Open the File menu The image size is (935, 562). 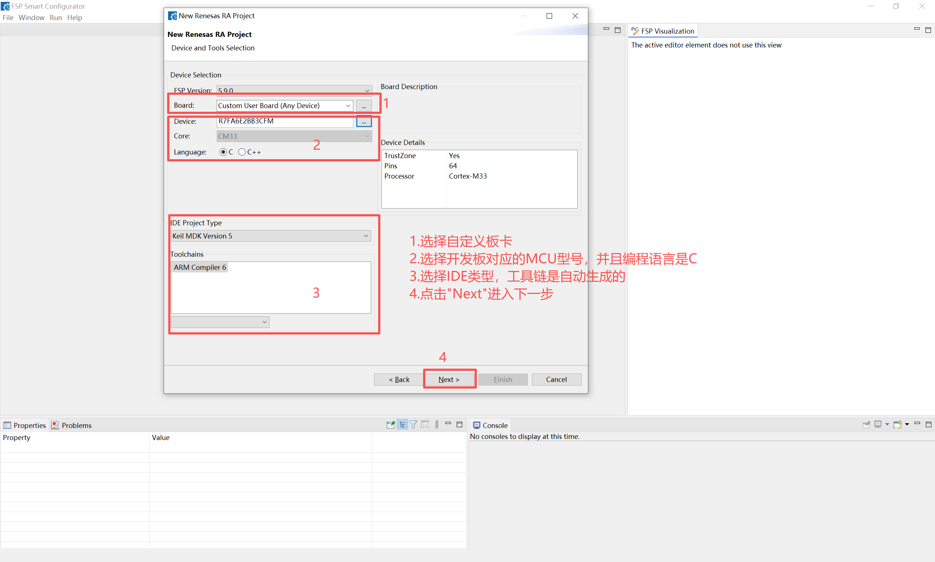point(8,18)
